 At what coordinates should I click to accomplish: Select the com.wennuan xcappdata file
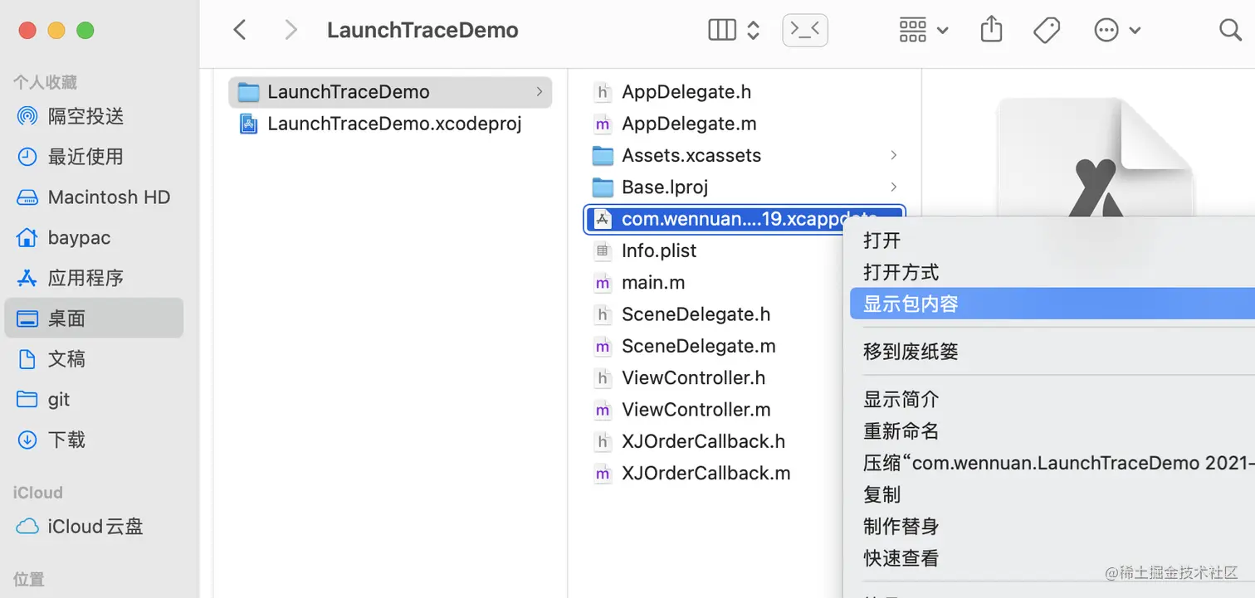click(745, 219)
